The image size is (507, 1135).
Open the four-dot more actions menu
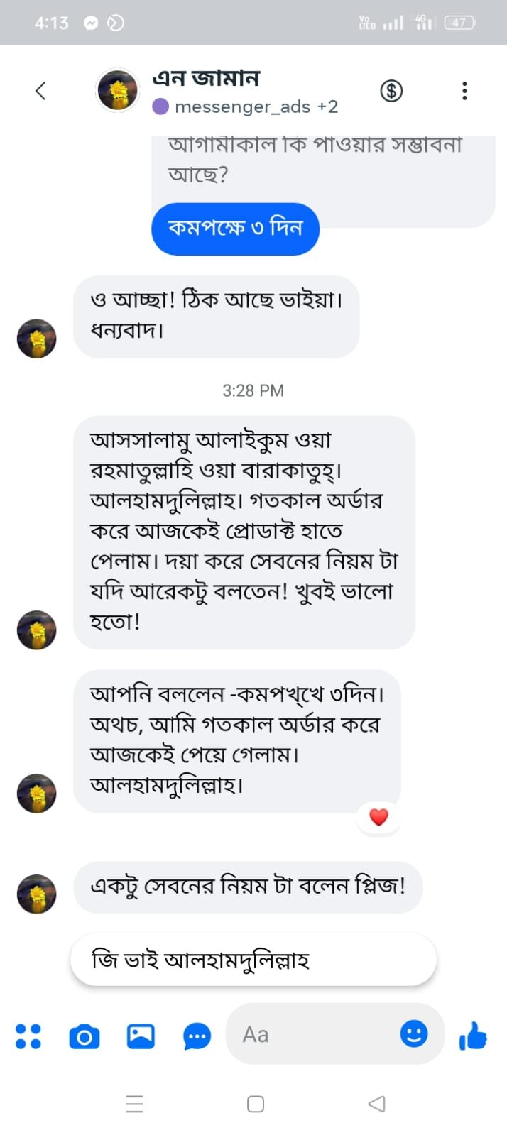(28, 1036)
